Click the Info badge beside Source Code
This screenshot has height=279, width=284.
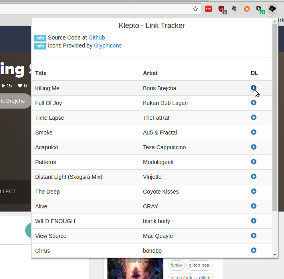click(x=40, y=38)
